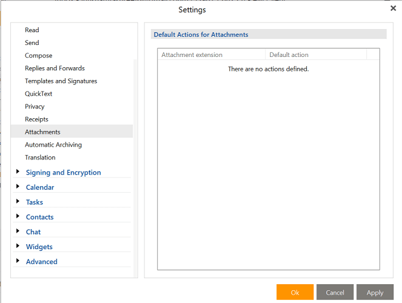Expand the Contacts settings arrow
This screenshot has height=303, width=402.
18,216
